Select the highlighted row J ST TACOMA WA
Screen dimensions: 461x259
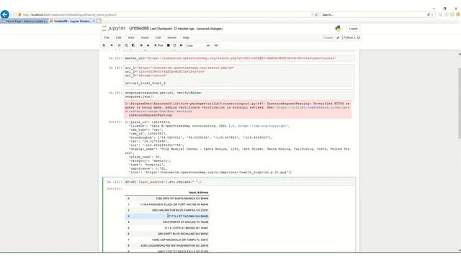(x=167, y=216)
